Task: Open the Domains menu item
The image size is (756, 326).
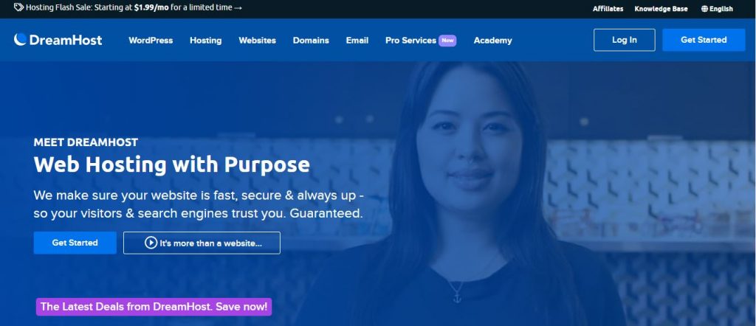Action: (x=311, y=41)
